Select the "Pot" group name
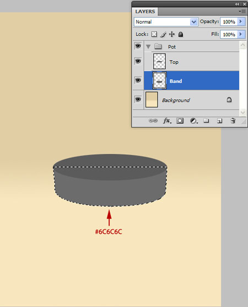 pos(172,47)
